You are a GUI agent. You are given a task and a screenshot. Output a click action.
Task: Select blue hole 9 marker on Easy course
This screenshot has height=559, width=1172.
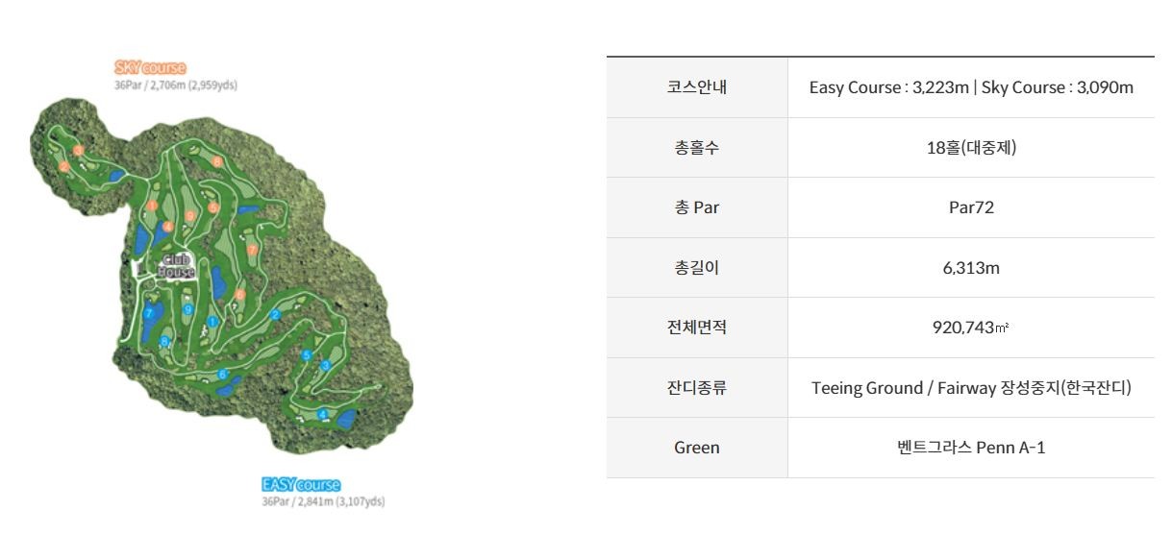tap(187, 310)
